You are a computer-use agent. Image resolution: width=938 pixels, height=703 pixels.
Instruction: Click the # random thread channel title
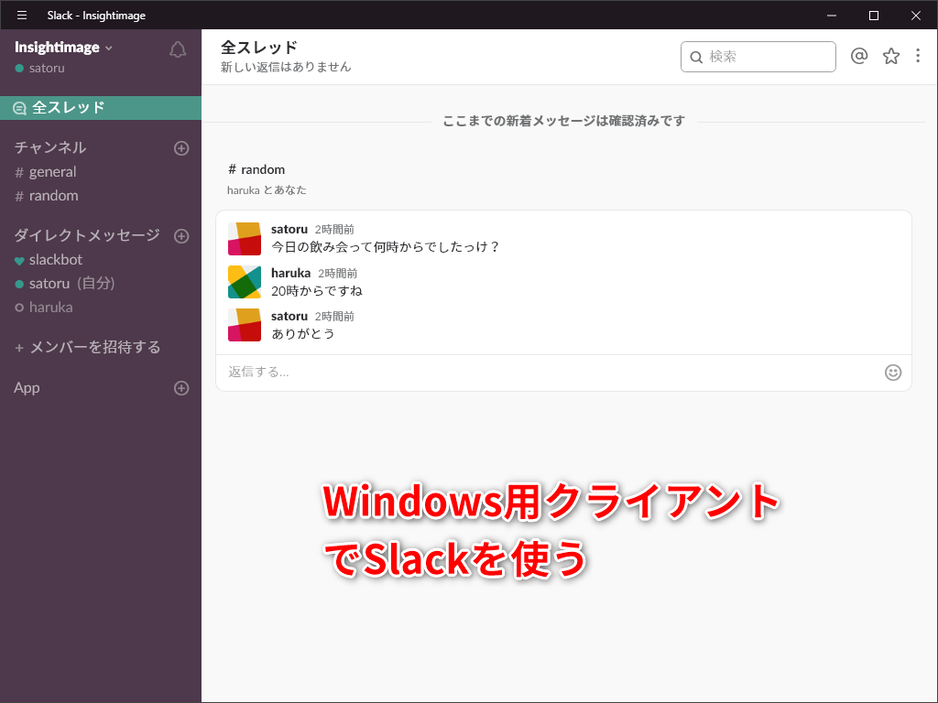(256, 169)
